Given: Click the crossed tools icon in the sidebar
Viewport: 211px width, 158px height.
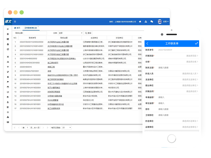Looking at the screenshot, I should [x=8, y=57].
